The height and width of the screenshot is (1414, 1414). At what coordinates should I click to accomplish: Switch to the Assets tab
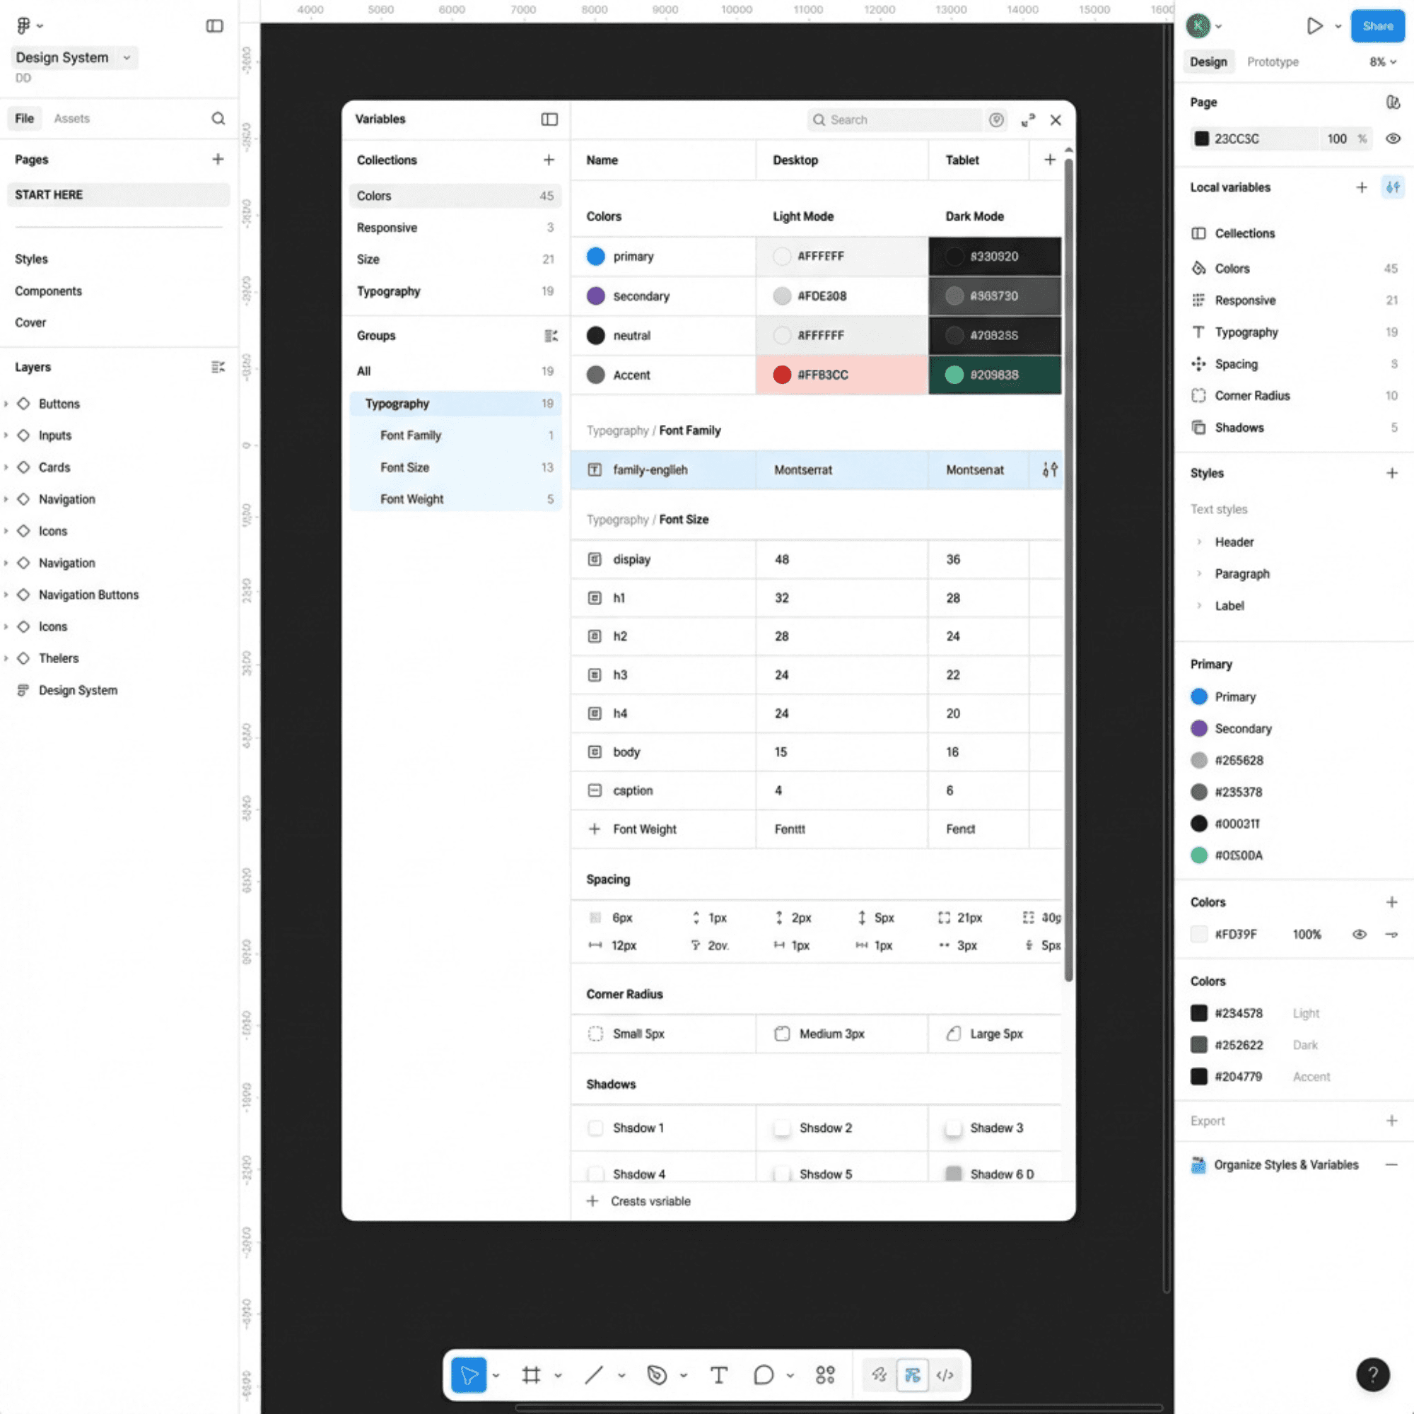click(71, 118)
